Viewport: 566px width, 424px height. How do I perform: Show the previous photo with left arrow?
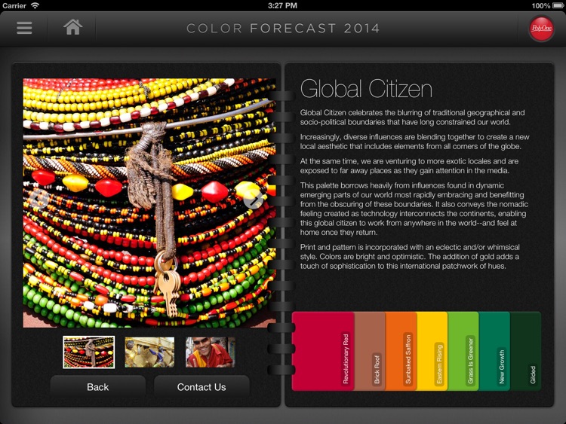point(39,199)
